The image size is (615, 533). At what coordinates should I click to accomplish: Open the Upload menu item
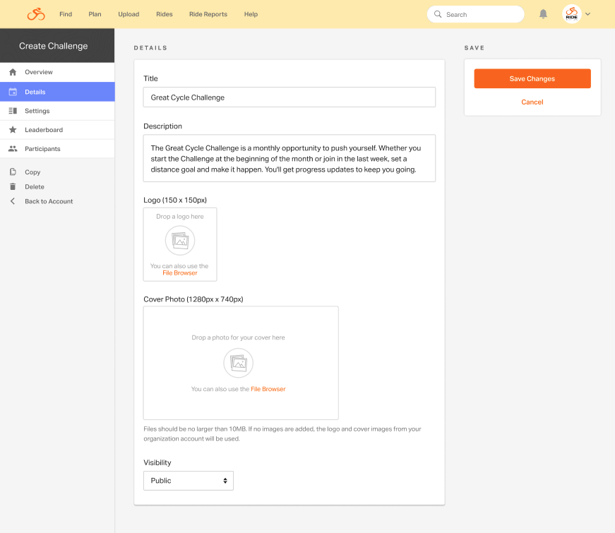click(x=129, y=14)
